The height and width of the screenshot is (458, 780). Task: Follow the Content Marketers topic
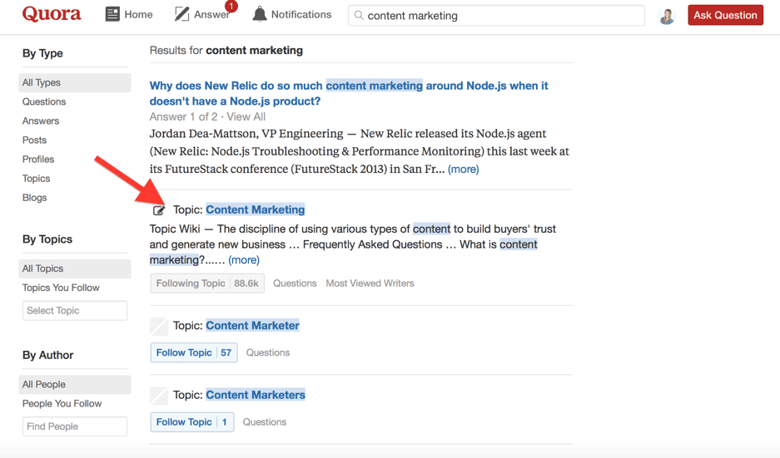point(192,422)
